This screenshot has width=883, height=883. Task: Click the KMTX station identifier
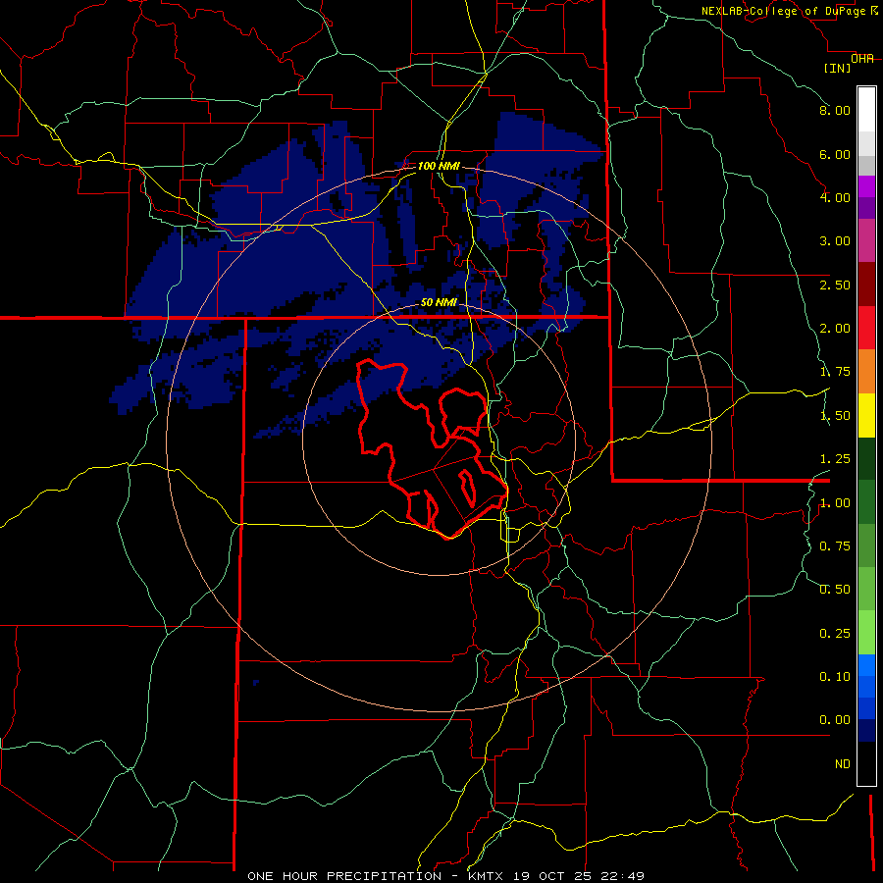pos(488,876)
